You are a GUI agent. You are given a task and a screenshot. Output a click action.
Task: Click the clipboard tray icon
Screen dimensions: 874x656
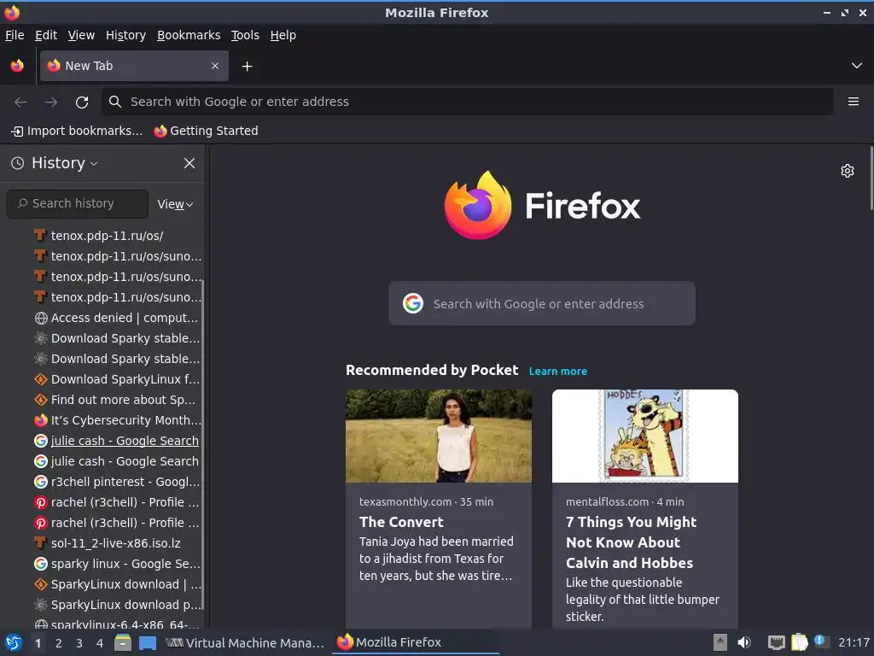799,642
